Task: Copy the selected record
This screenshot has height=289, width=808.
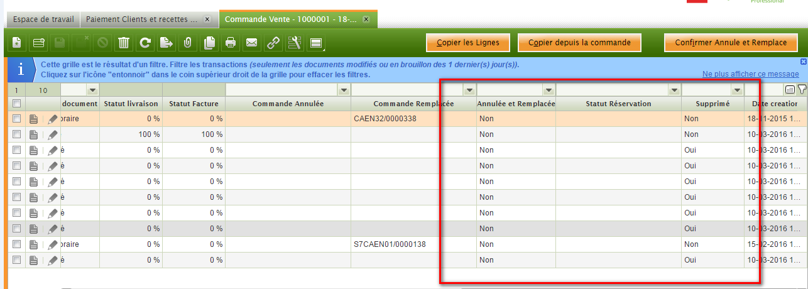Action: 209,43
